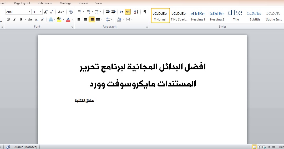
Task: Apply the No Spacing style
Action: click(x=179, y=16)
